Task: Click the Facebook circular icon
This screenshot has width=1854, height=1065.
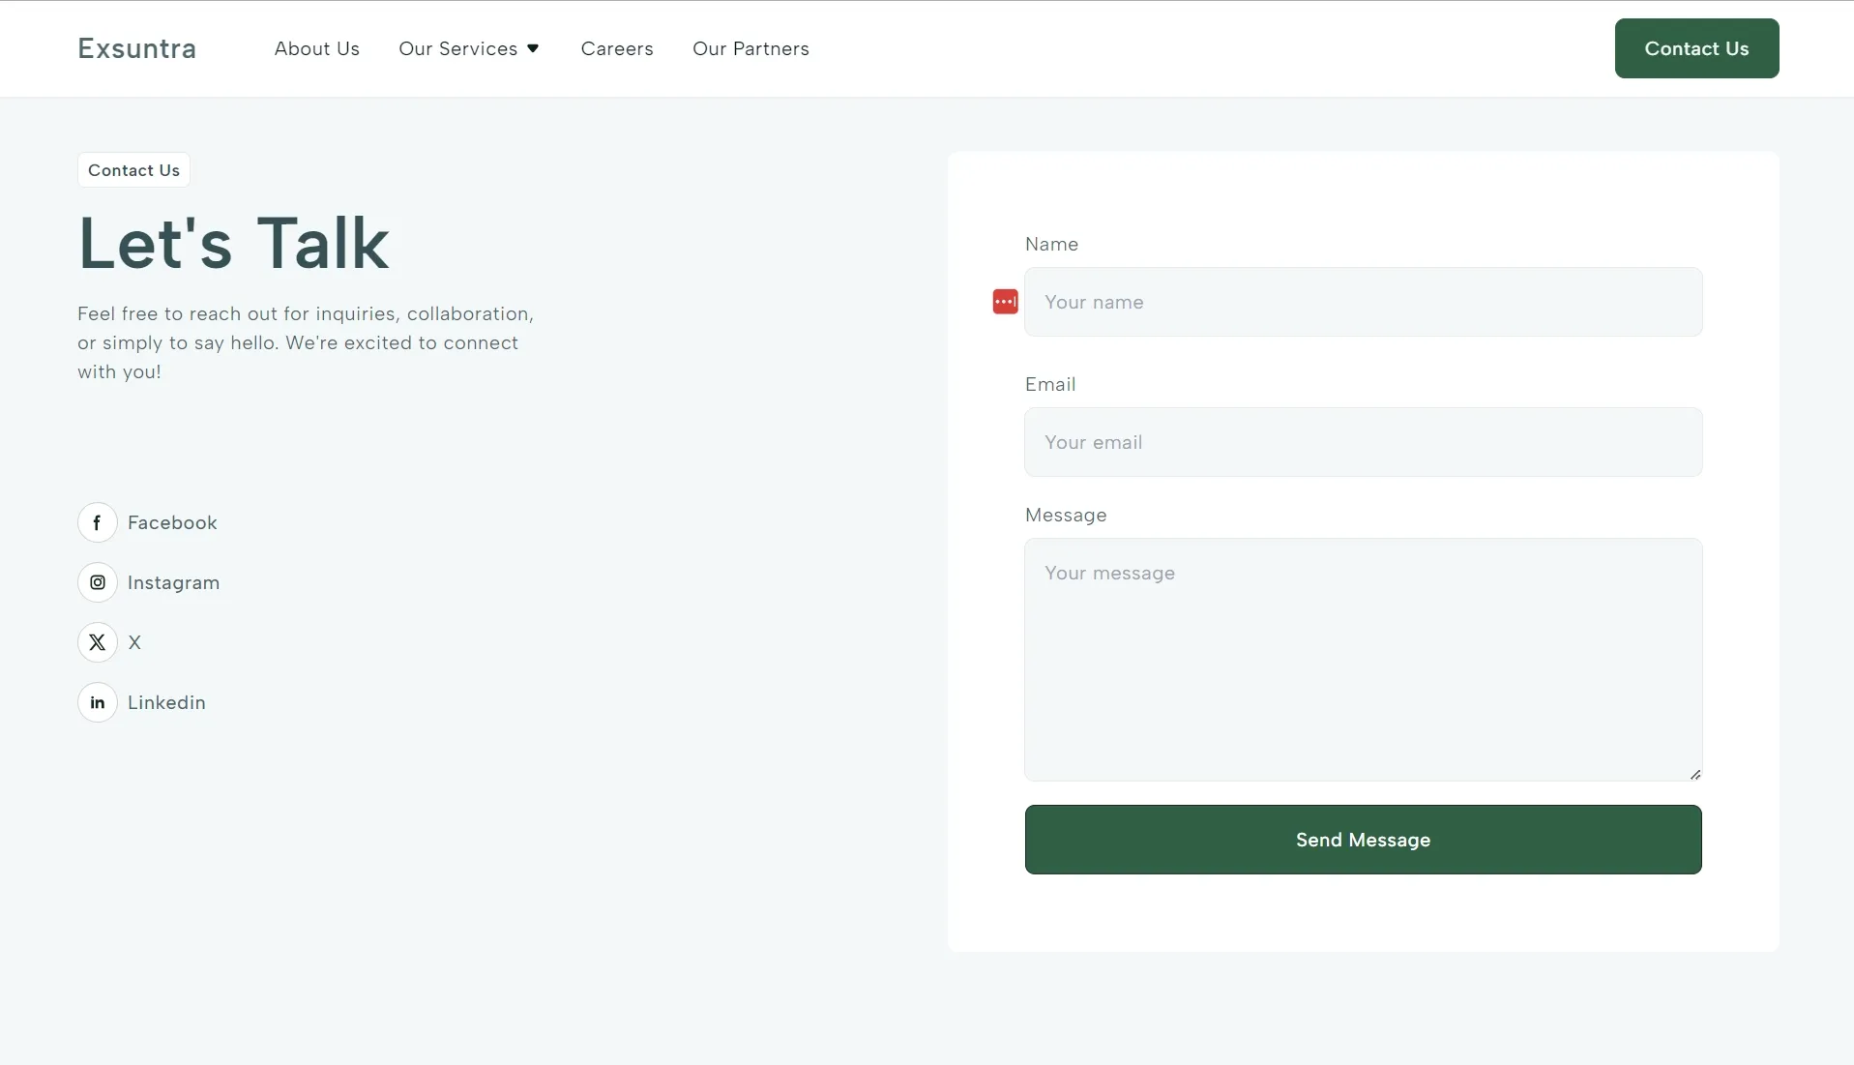Action: click(x=98, y=522)
